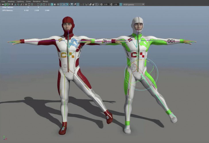Open the Panels menu
This screenshot has width=209, height=143.
(x=45, y=1)
